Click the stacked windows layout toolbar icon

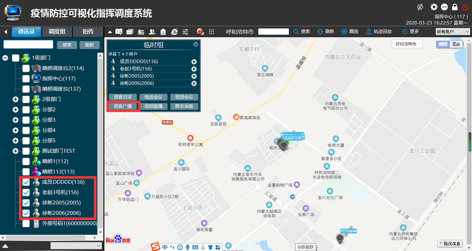point(130,32)
